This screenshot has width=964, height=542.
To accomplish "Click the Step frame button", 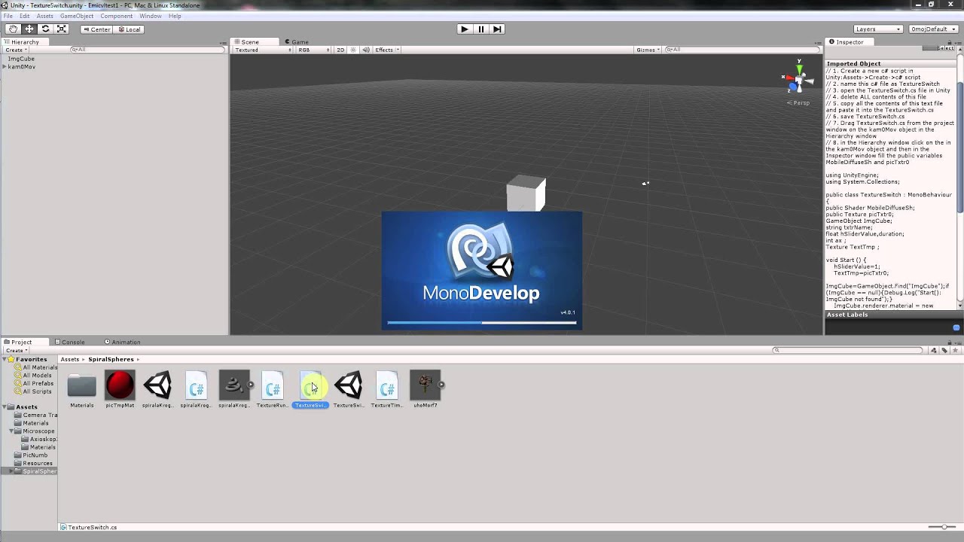I will coord(497,29).
